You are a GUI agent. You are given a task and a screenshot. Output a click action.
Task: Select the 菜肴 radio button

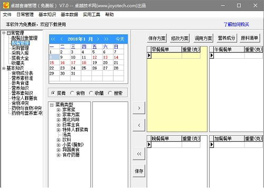click(x=53, y=93)
